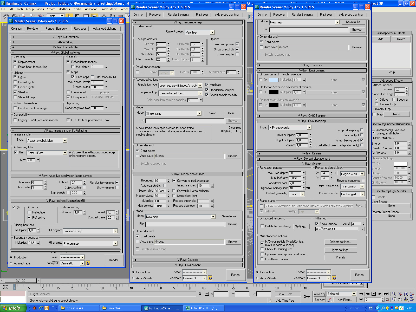Open the Graph Editors menu

click(x=109, y=9)
